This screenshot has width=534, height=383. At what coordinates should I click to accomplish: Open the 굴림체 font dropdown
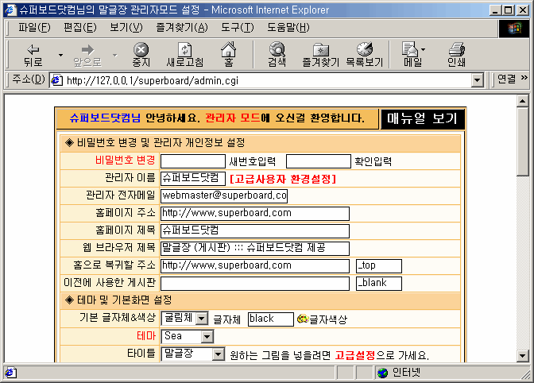coord(202,319)
